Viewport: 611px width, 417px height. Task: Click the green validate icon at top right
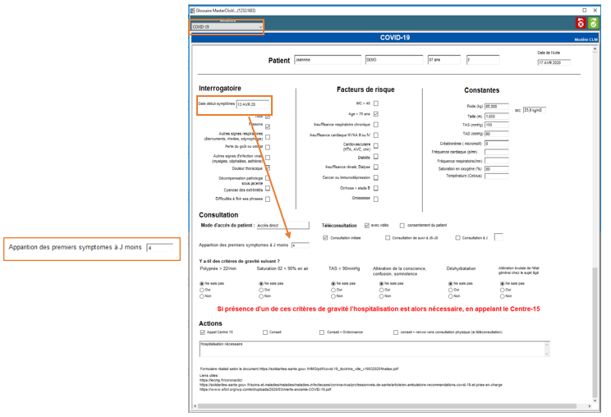(x=594, y=24)
